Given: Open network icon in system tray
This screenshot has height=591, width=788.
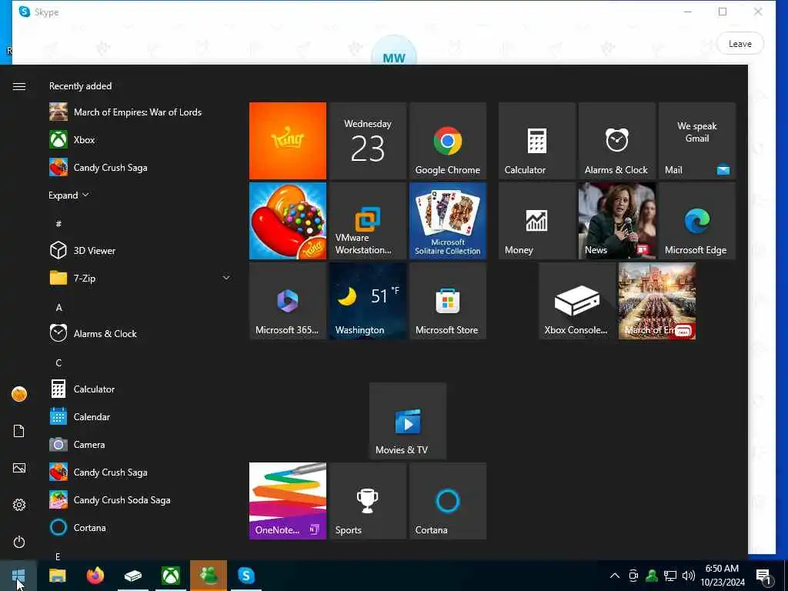Looking at the screenshot, I should (x=670, y=576).
